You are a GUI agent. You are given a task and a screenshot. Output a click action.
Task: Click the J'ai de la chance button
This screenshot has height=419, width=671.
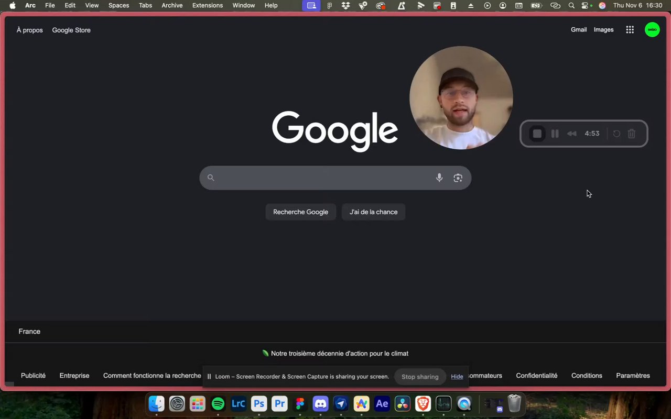pos(374,212)
